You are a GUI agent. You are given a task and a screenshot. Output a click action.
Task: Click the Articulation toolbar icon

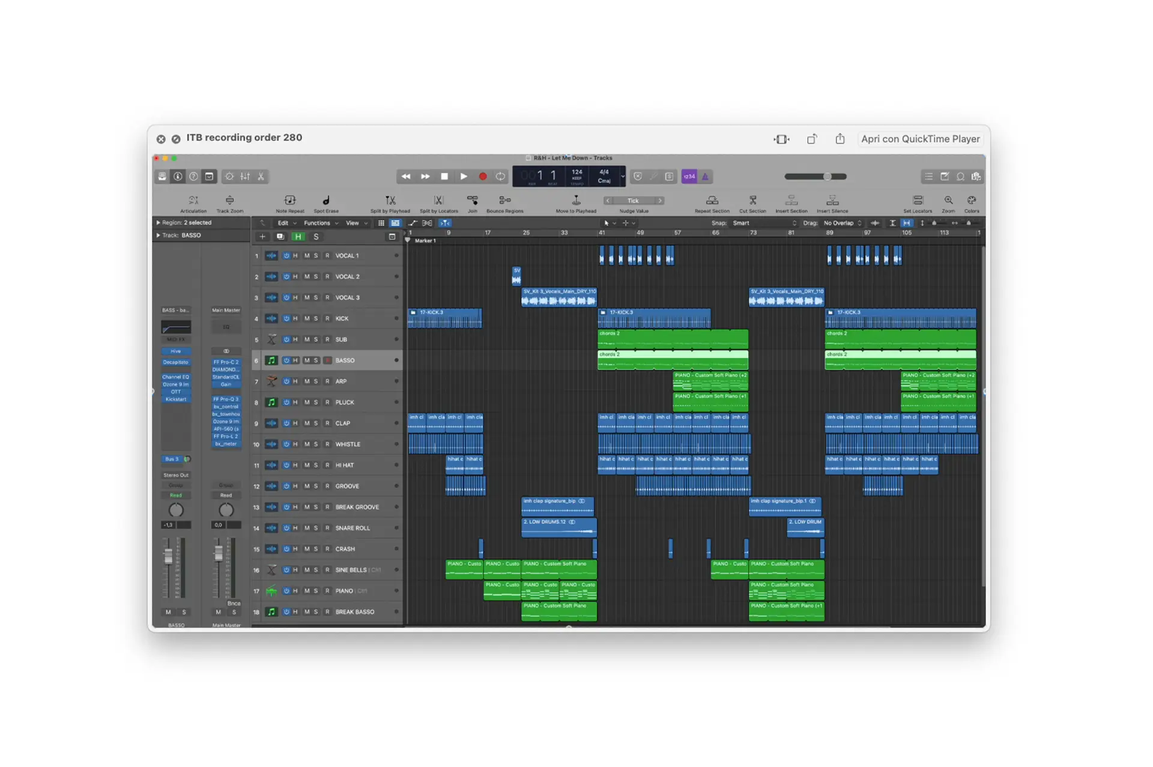coord(193,201)
